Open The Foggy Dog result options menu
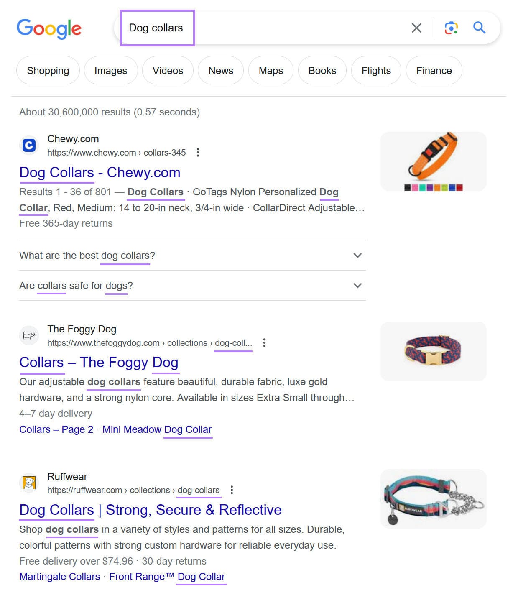518x603 pixels. (264, 343)
